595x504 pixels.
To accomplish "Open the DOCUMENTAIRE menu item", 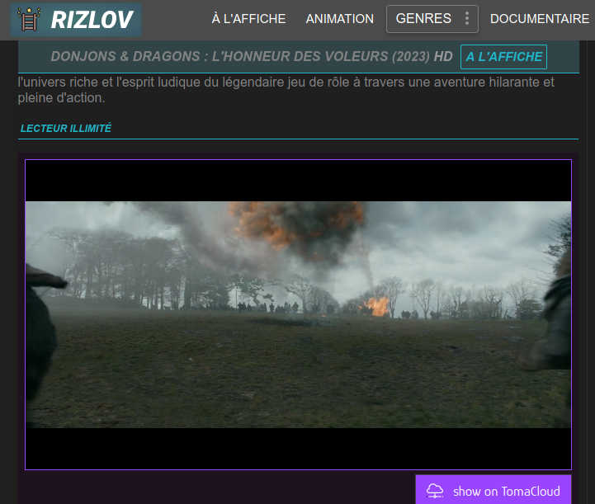I will pos(540,19).
